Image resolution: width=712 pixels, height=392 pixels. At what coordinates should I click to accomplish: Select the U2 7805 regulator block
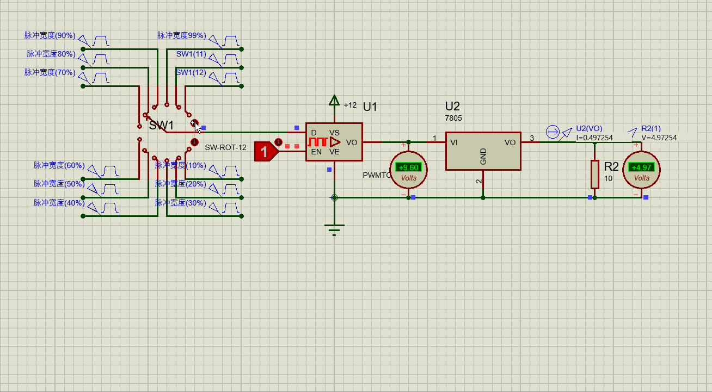(x=483, y=151)
